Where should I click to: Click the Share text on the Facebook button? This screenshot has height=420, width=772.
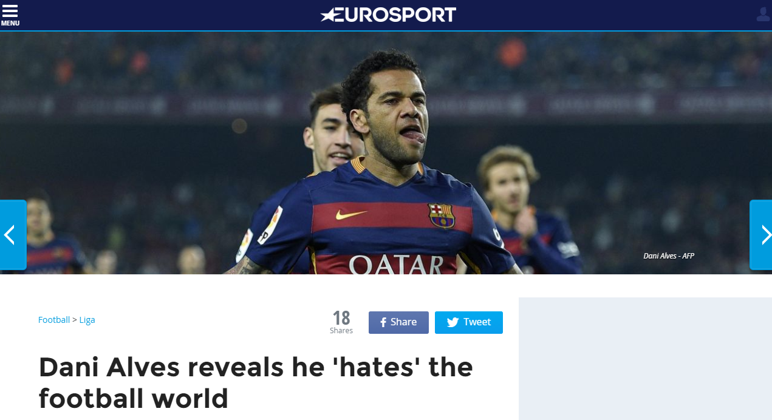pyautogui.click(x=404, y=322)
